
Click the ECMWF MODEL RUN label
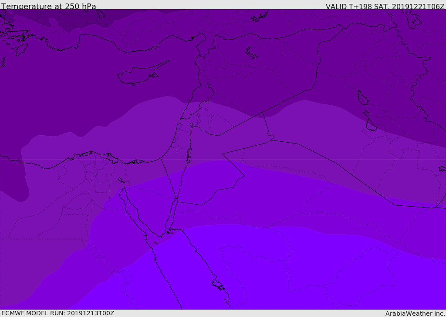[57, 313]
